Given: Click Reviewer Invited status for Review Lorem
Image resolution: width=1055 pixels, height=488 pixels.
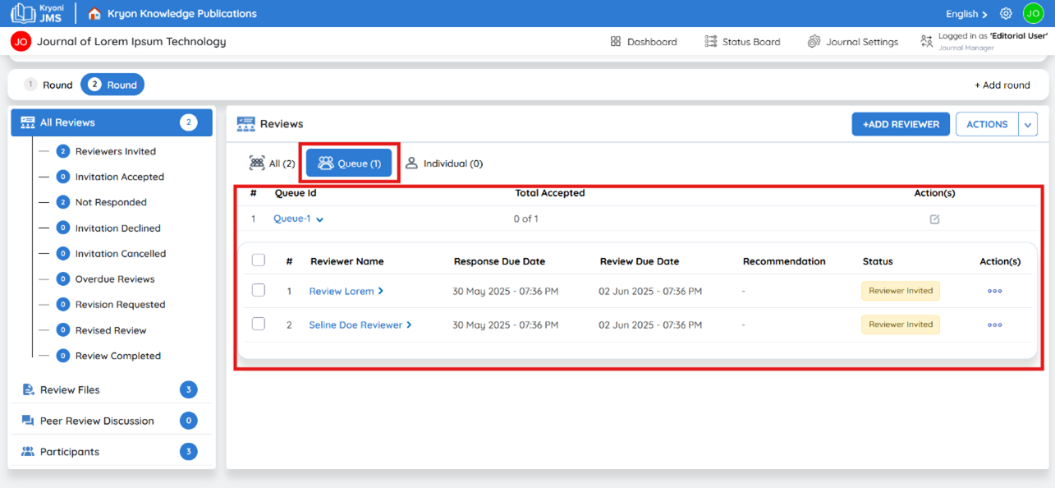Looking at the screenshot, I should [x=901, y=291].
